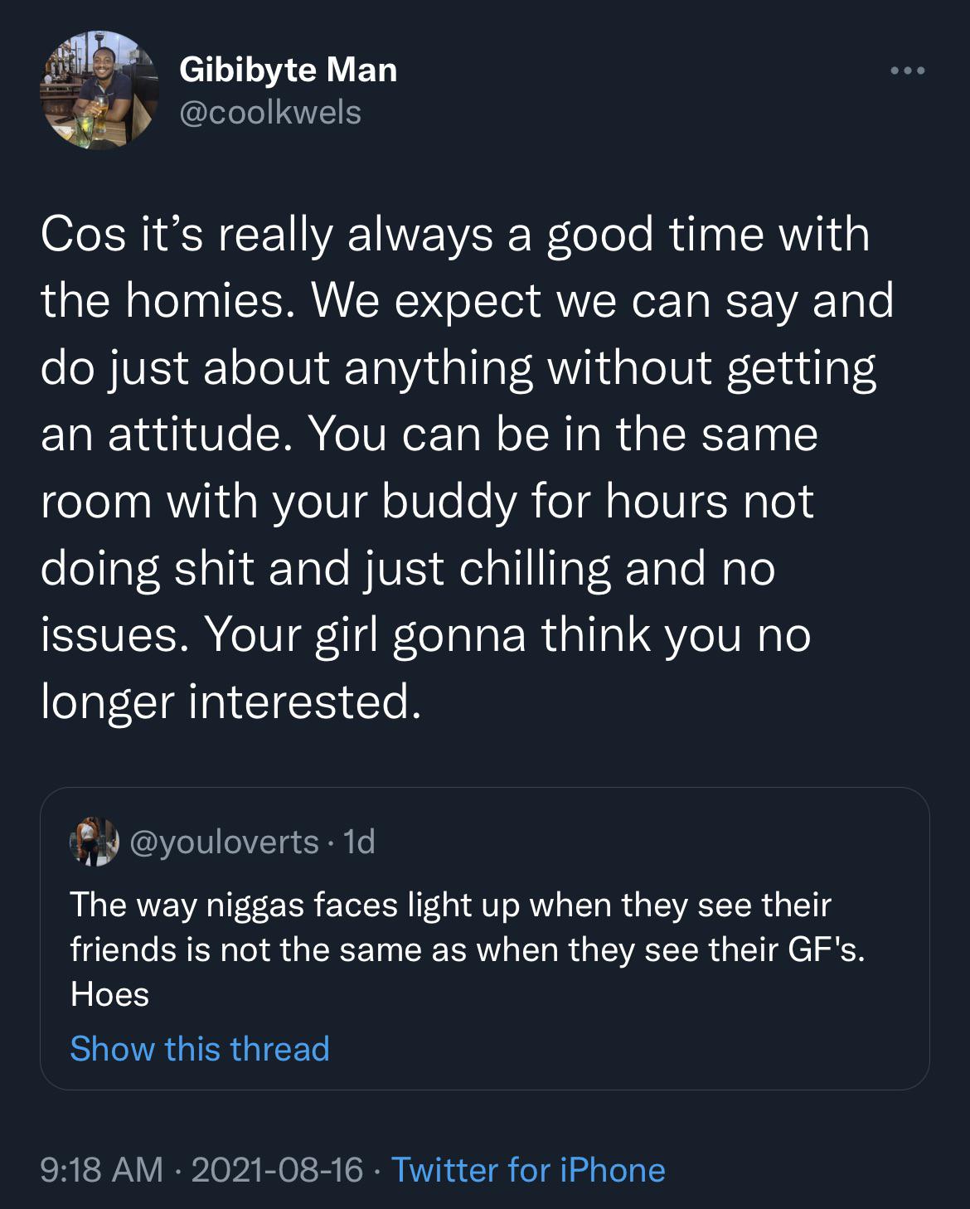
Task: Click the "Twitter for iPhone" source link
Action: click(528, 1170)
